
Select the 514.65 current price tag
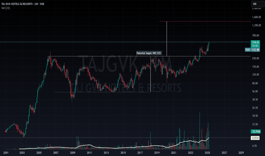(x=256, y=42)
